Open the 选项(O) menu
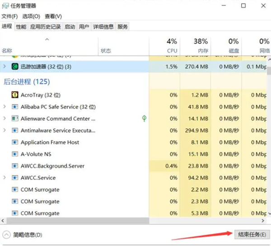The width and height of the screenshot is (271, 246). 31,16
